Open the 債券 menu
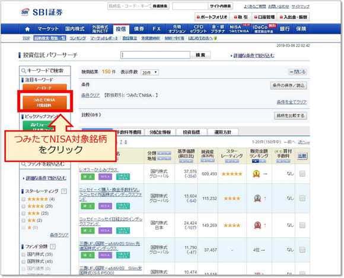This screenshot has height=278, width=344. tap(139, 29)
